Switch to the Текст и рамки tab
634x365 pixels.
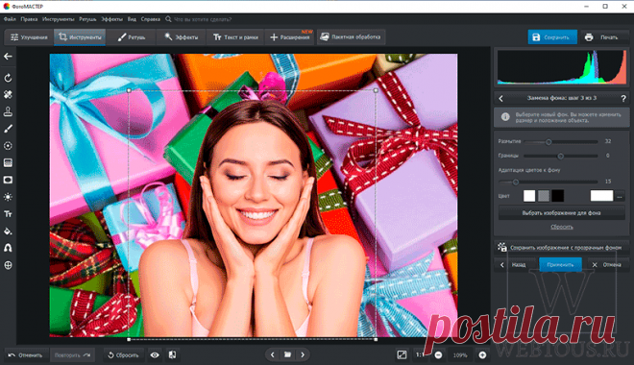click(235, 37)
